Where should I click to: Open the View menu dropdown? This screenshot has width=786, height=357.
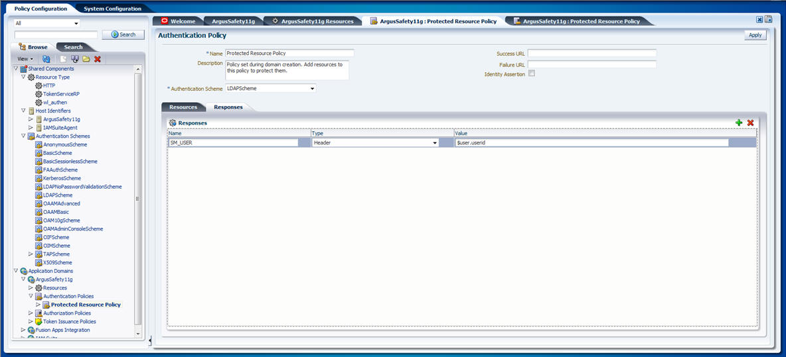click(26, 59)
